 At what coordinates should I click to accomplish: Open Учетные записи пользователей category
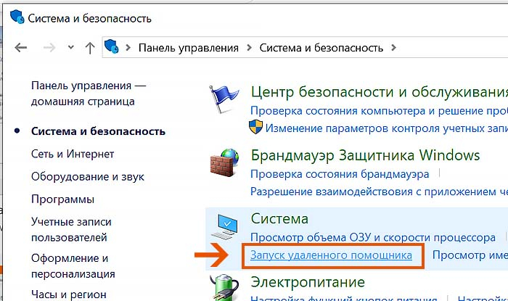pyautogui.click(x=71, y=229)
